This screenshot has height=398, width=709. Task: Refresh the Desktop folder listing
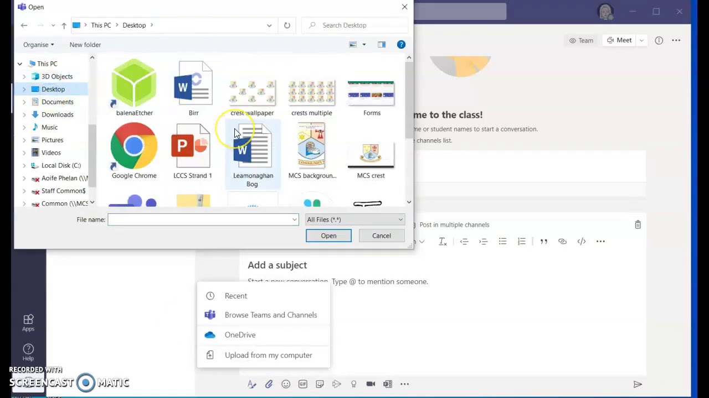point(287,25)
